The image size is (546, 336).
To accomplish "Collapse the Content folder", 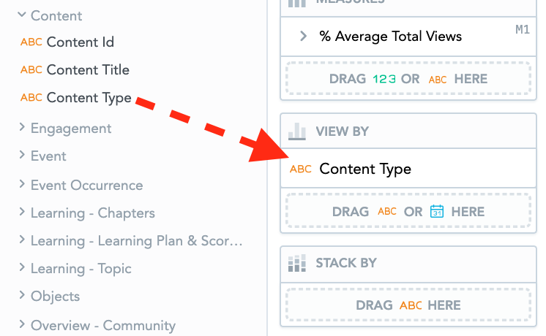I will click(x=22, y=15).
